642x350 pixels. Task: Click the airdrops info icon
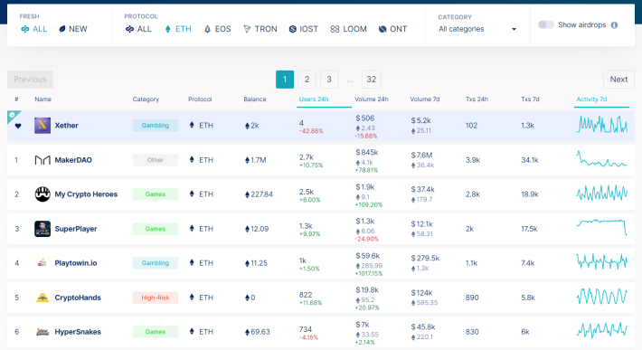614,25
